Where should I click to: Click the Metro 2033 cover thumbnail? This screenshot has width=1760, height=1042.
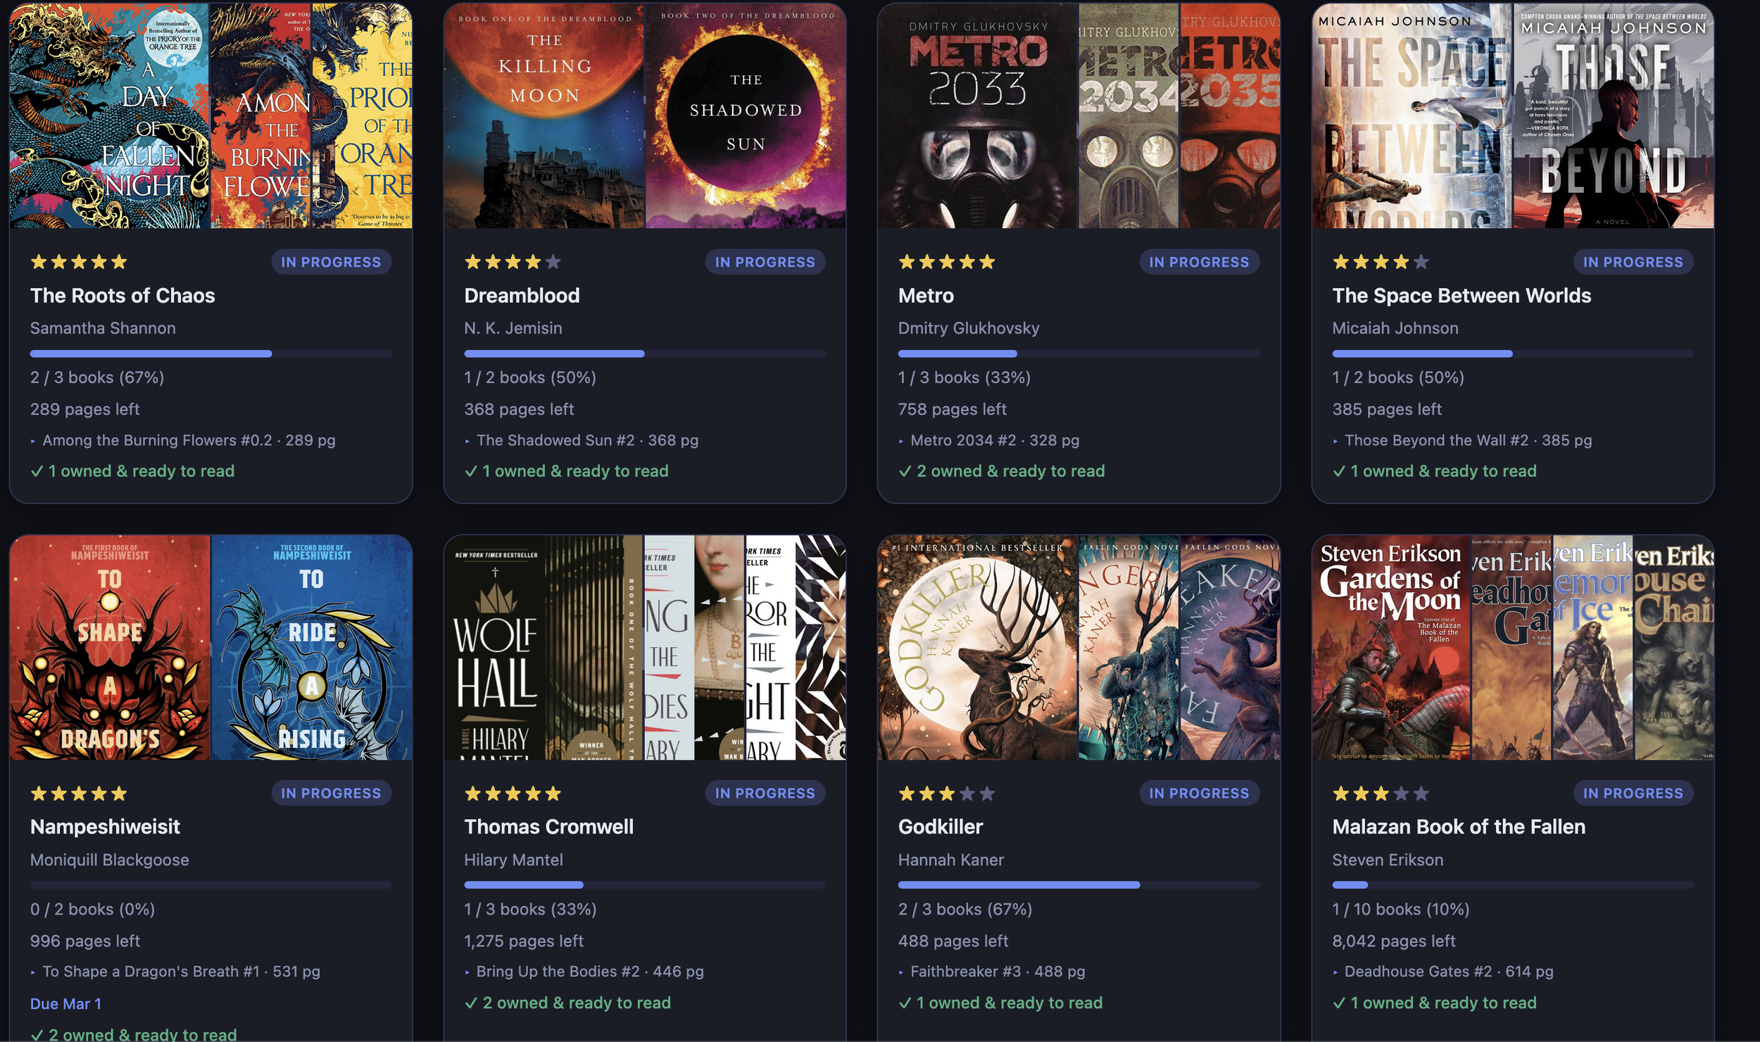click(x=977, y=116)
